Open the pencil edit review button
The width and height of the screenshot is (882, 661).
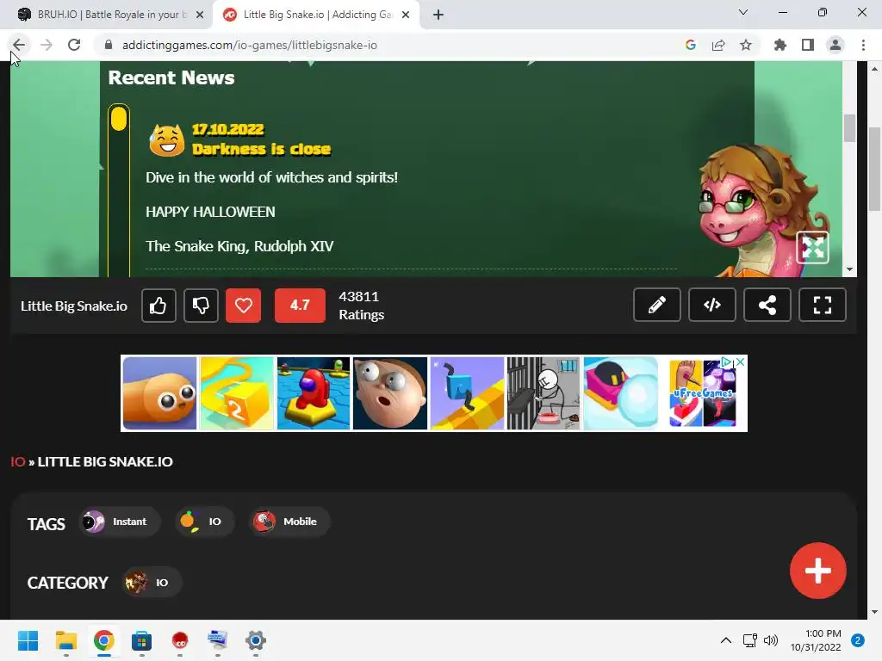(x=657, y=305)
